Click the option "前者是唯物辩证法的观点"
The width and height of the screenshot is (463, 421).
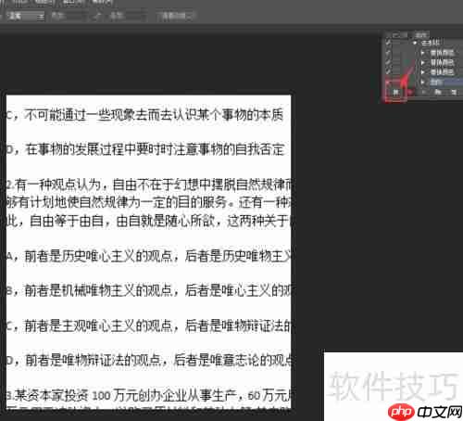pos(94,360)
